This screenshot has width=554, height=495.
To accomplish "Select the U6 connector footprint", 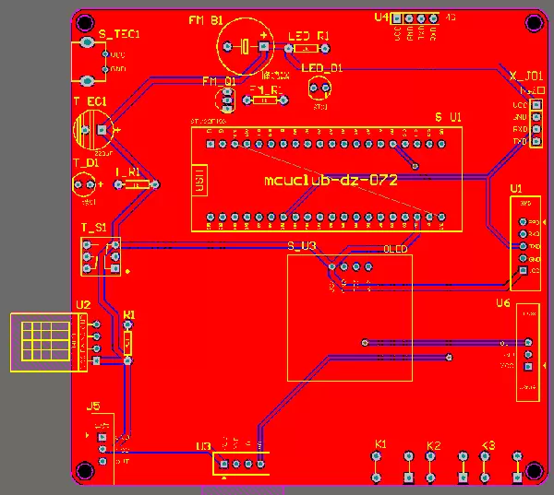I will (x=528, y=352).
